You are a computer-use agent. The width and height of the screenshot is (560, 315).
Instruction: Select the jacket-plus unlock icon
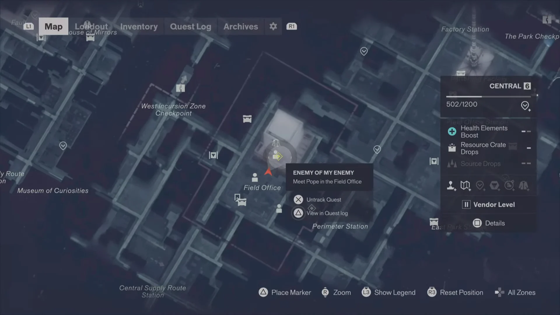524,185
